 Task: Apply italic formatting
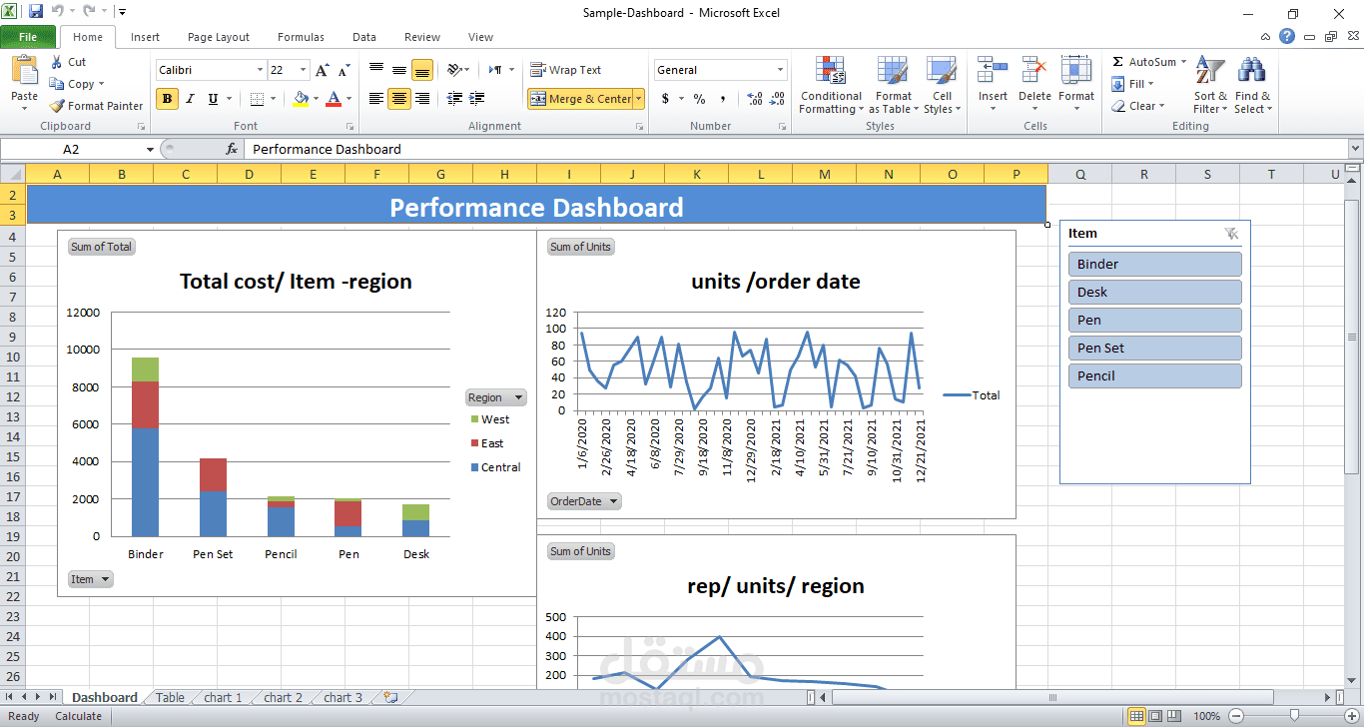tap(189, 99)
